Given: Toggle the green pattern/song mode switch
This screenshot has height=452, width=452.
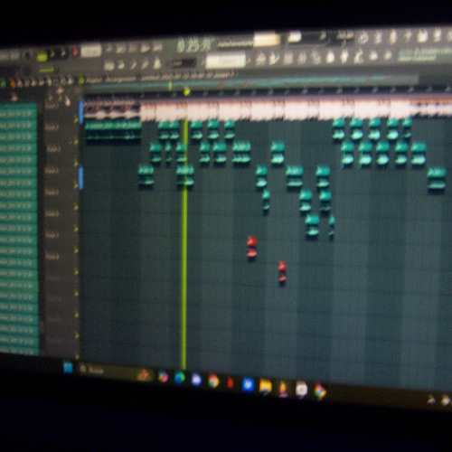Looking at the screenshot, I should 42,56.
